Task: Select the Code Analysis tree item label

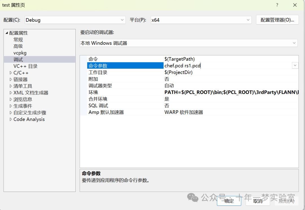Action: pos(29,119)
